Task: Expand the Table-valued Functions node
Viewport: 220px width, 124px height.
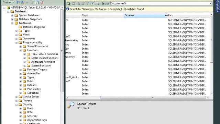Action: tap(24, 54)
